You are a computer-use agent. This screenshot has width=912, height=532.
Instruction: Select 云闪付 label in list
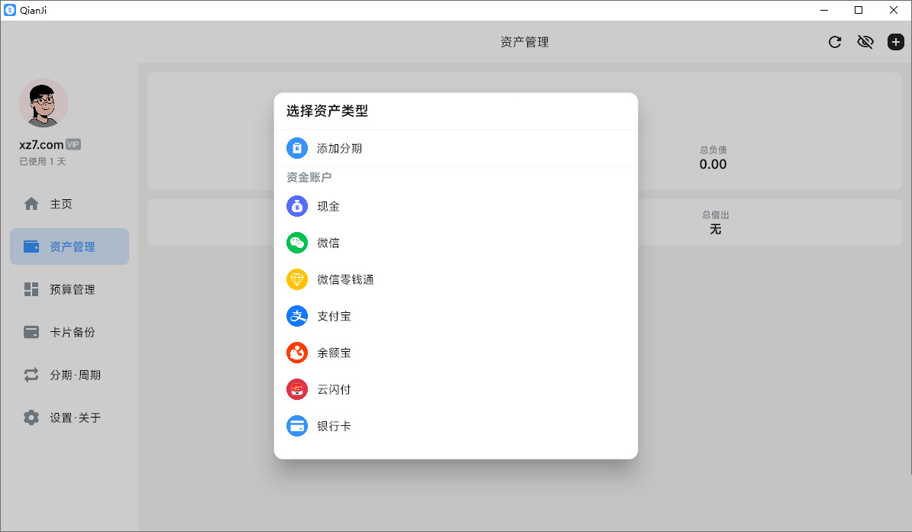tap(334, 389)
